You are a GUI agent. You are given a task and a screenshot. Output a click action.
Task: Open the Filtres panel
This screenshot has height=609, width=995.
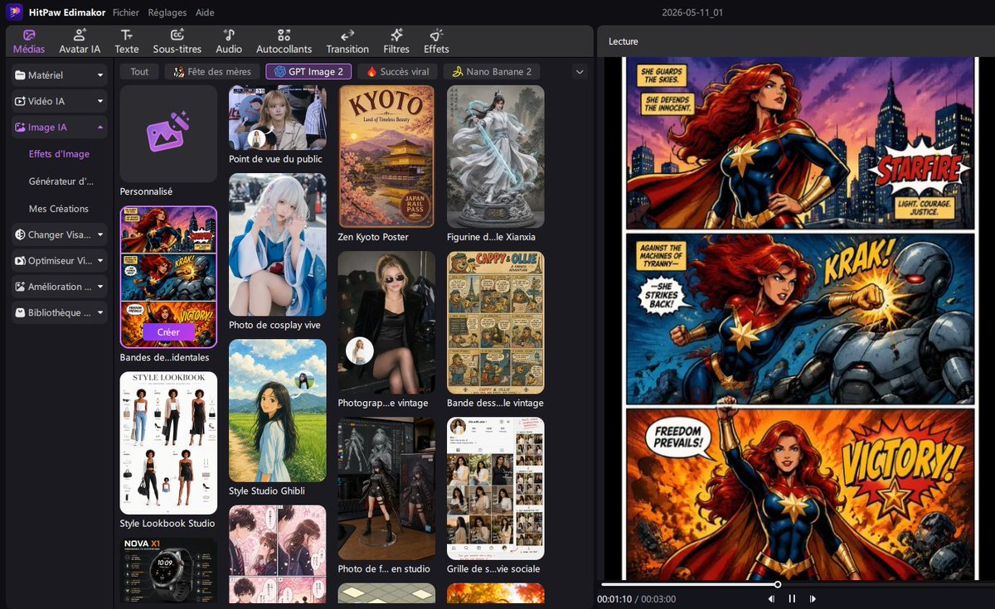pyautogui.click(x=396, y=41)
